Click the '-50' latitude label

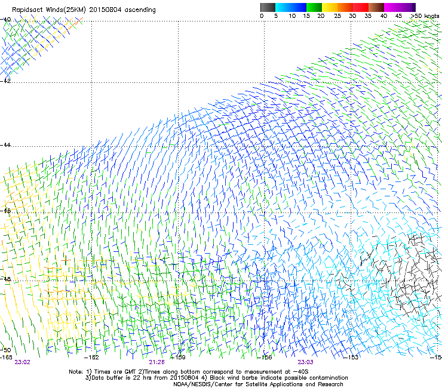(5, 350)
